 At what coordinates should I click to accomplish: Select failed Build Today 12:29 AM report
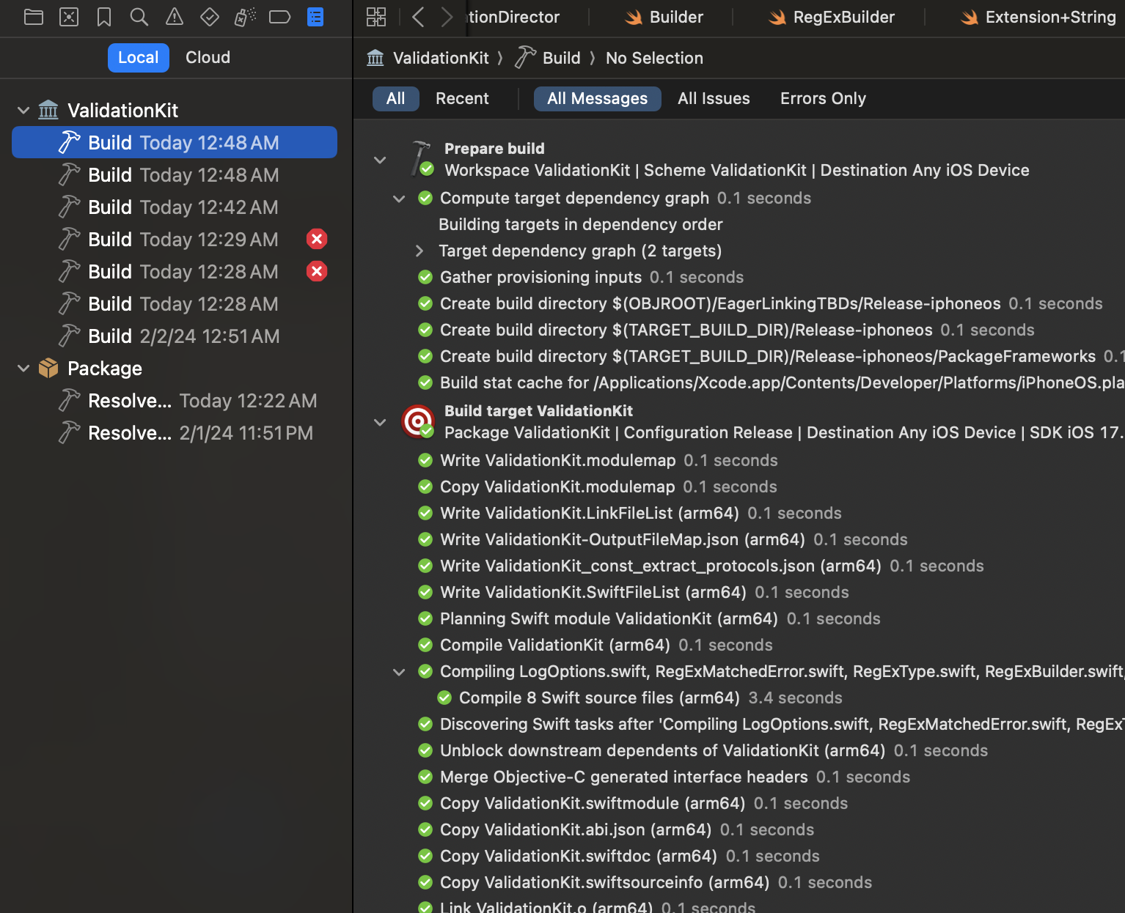pos(175,239)
